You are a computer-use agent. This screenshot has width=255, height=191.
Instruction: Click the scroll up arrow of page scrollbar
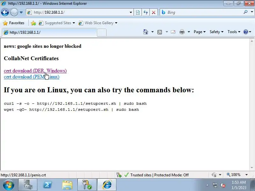pyautogui.click(x=252, y=41)
